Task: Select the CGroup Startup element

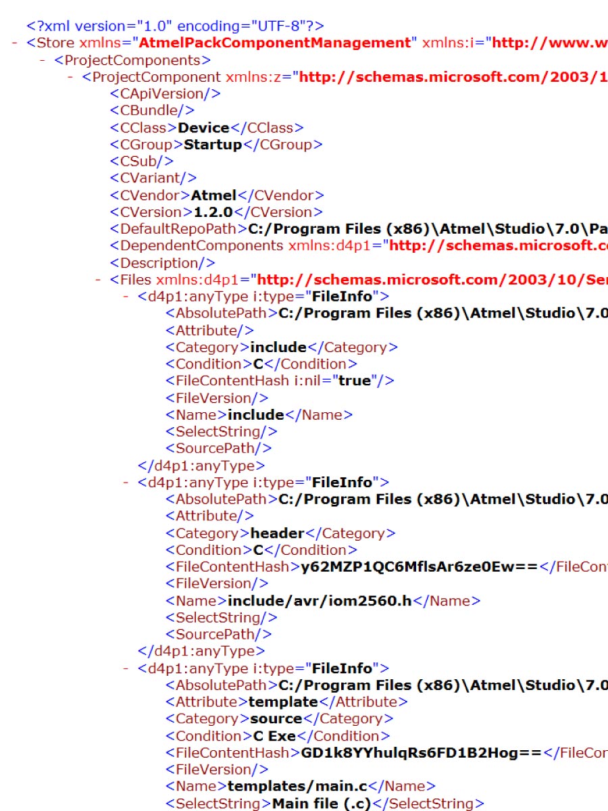Action: click(x=216, y=145)
